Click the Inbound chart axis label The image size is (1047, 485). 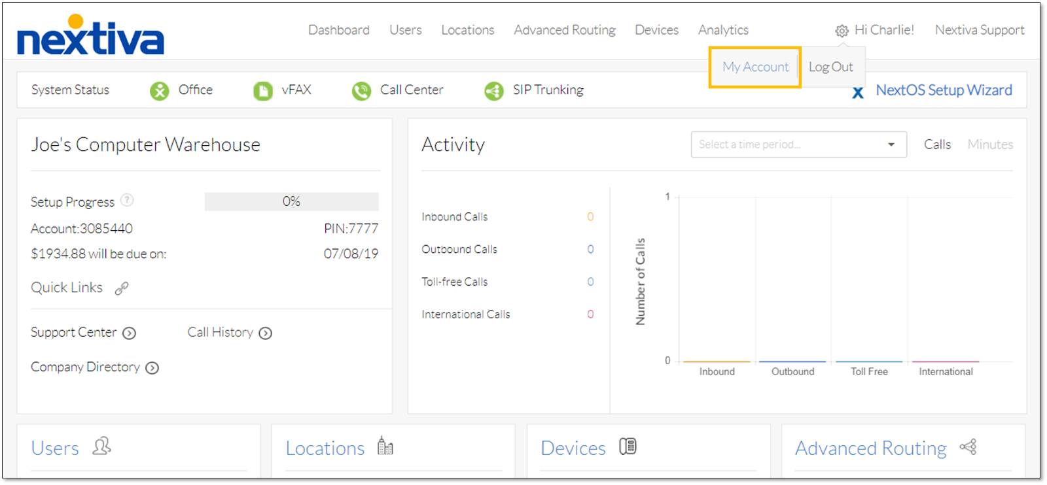point(717,372)
